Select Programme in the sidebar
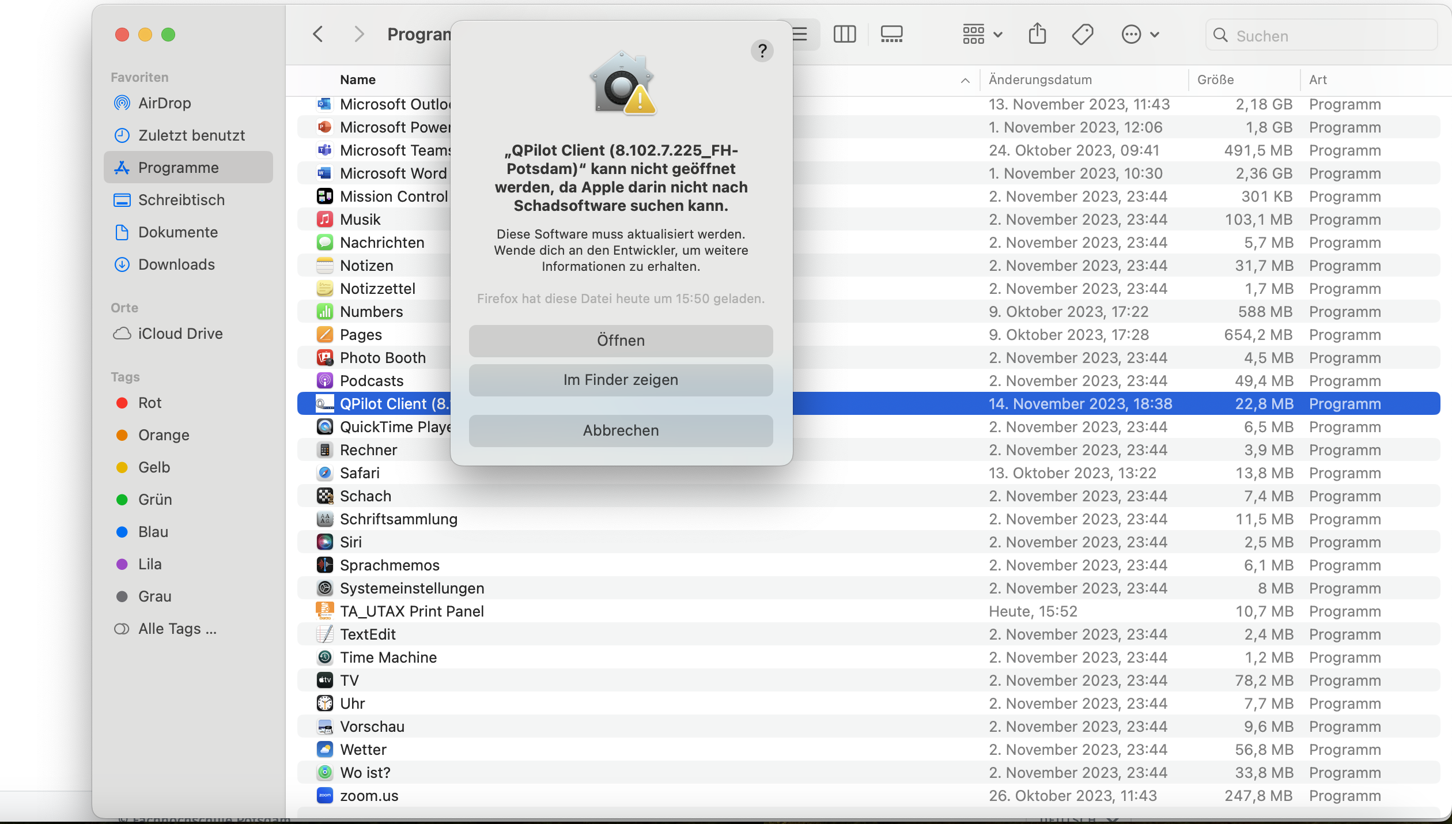 (x=188, y=168)
